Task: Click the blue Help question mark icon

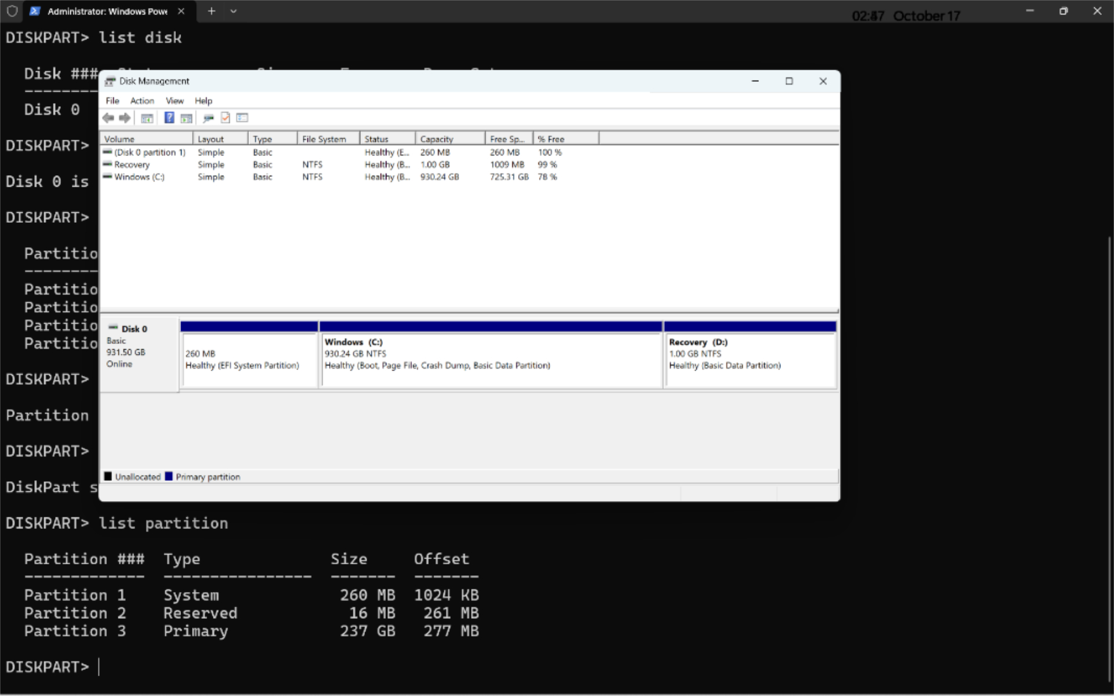Action: tap(169, 118)
